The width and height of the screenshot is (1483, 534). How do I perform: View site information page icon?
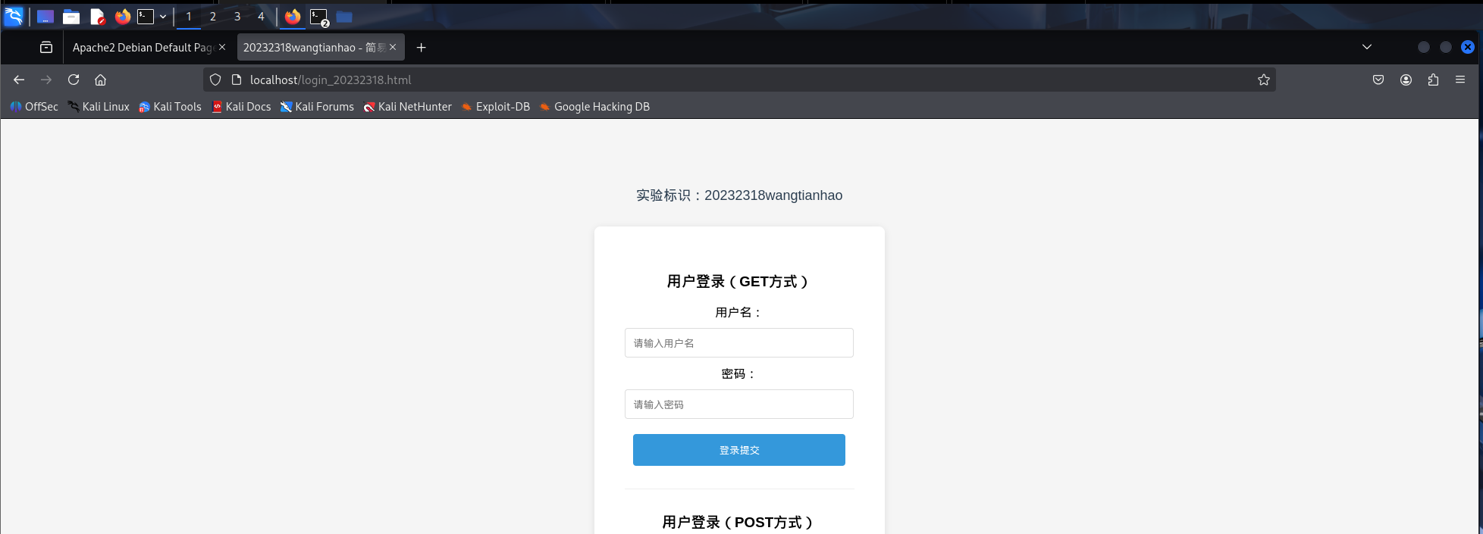(x=237, y=80)
